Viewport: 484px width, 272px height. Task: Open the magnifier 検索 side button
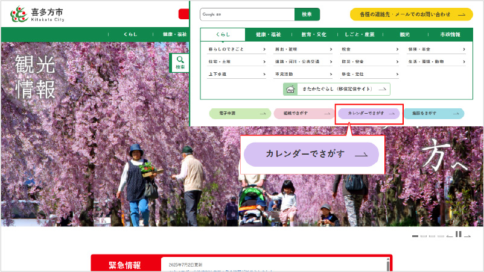(x=180, y=63)
